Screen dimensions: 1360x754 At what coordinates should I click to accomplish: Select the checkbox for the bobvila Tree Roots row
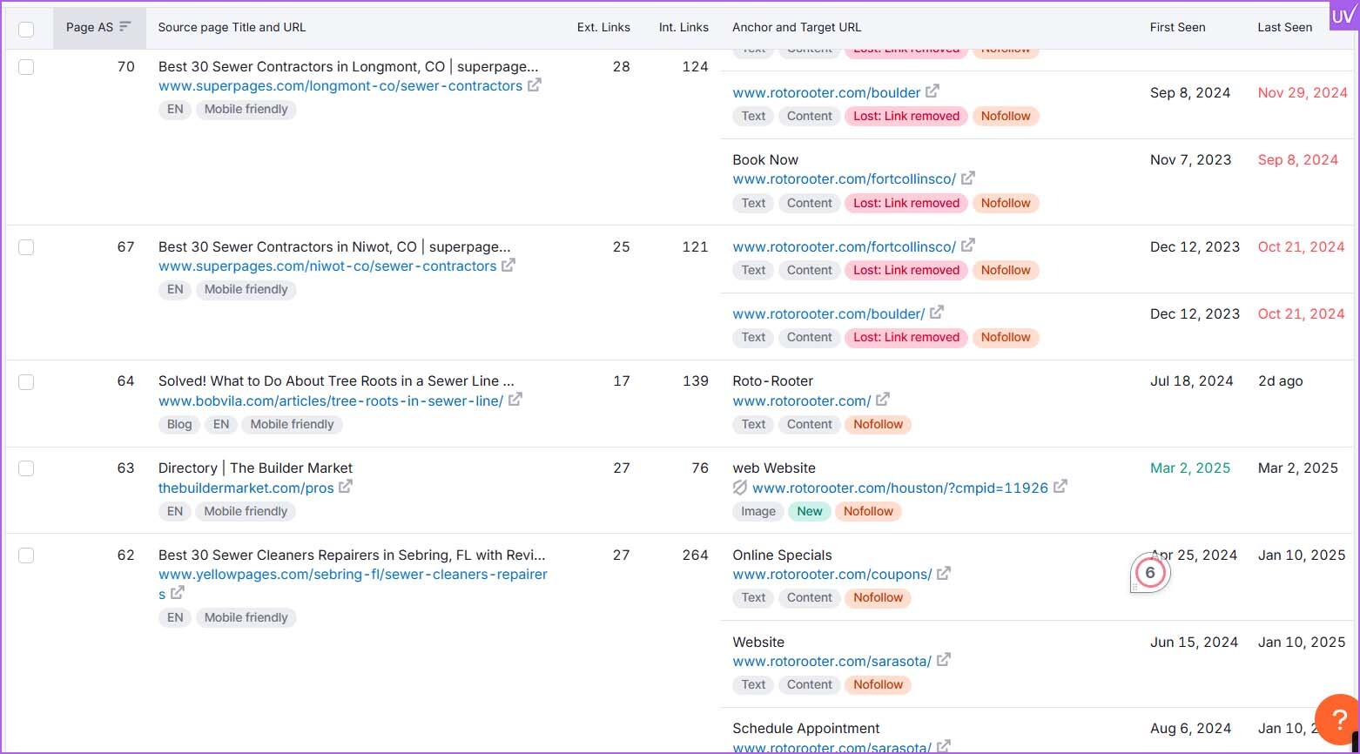coord(26,381)
